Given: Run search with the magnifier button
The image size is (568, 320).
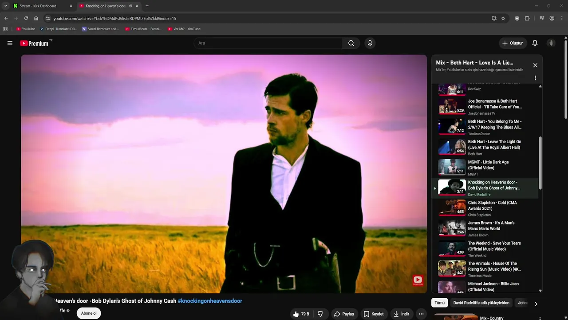Looking at the screenshot, I should tap(351, 43).
